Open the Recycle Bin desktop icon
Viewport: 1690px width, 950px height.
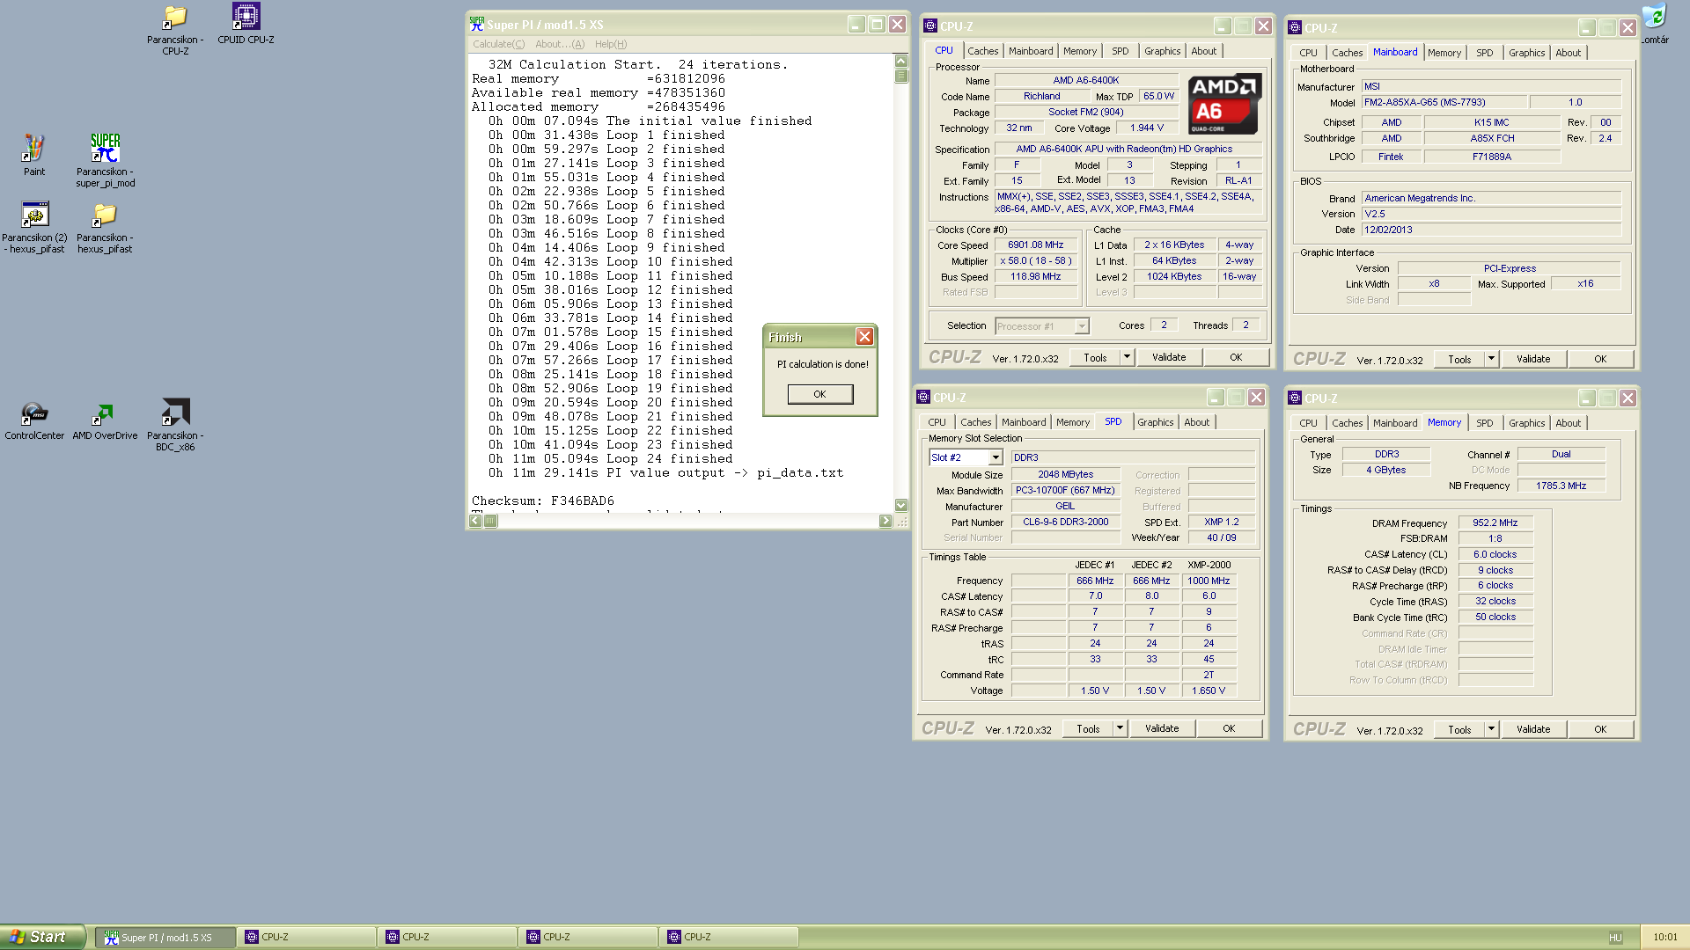1654,24
